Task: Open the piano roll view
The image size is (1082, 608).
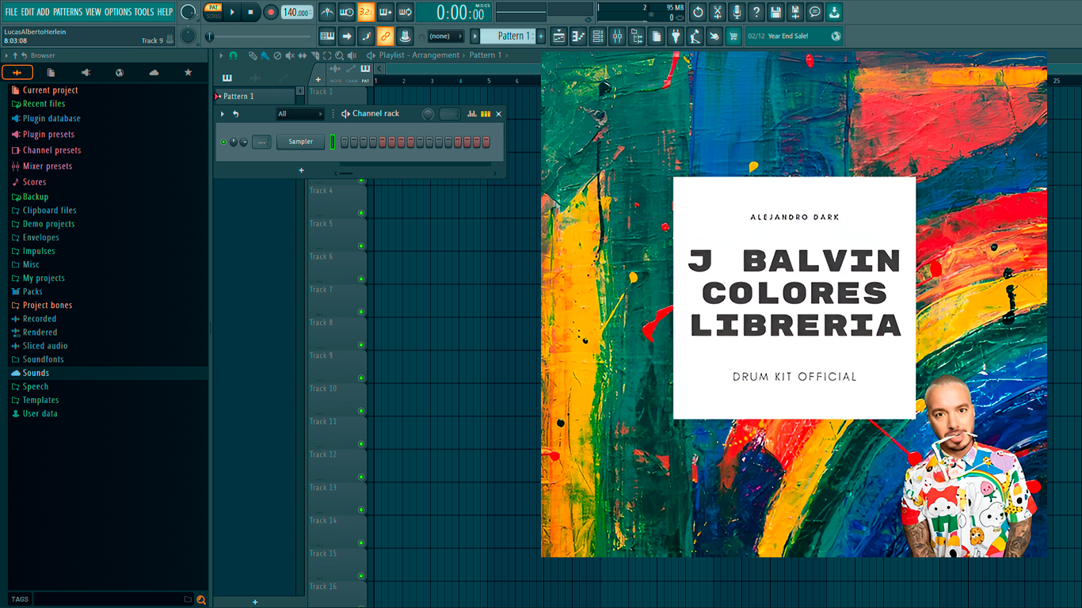Action: coord(578,36)
